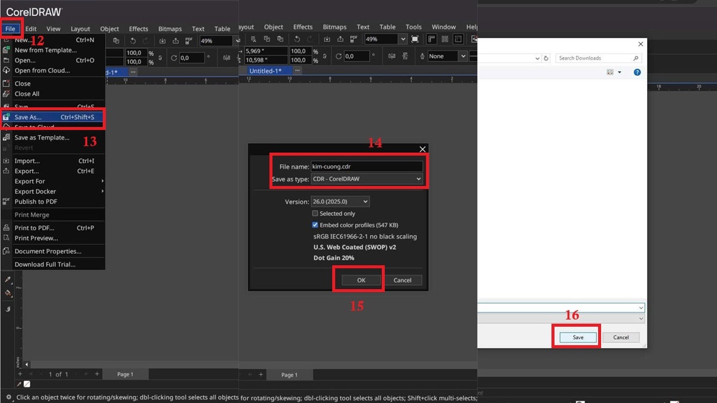Select the Fill bucket tool in toolbox
Image resolution: width=717 pixels, height=403 pixels.
(8, 293)
